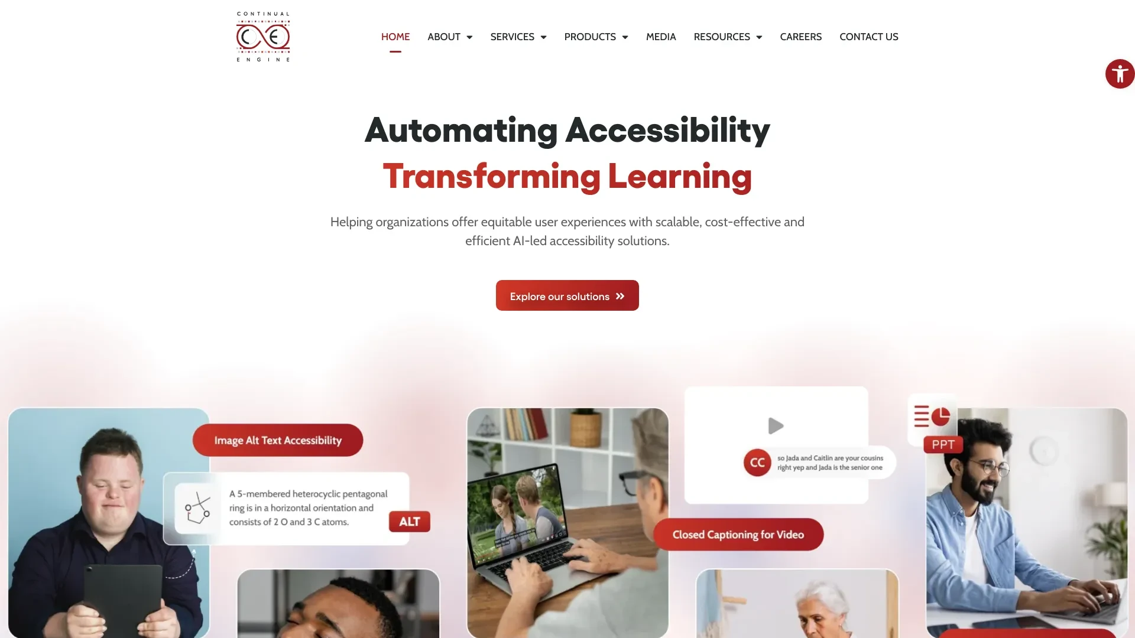Expand the PRODUCTS dropdown menu
The width and height of the screenshot is (1135, 638).
[595, 37]
